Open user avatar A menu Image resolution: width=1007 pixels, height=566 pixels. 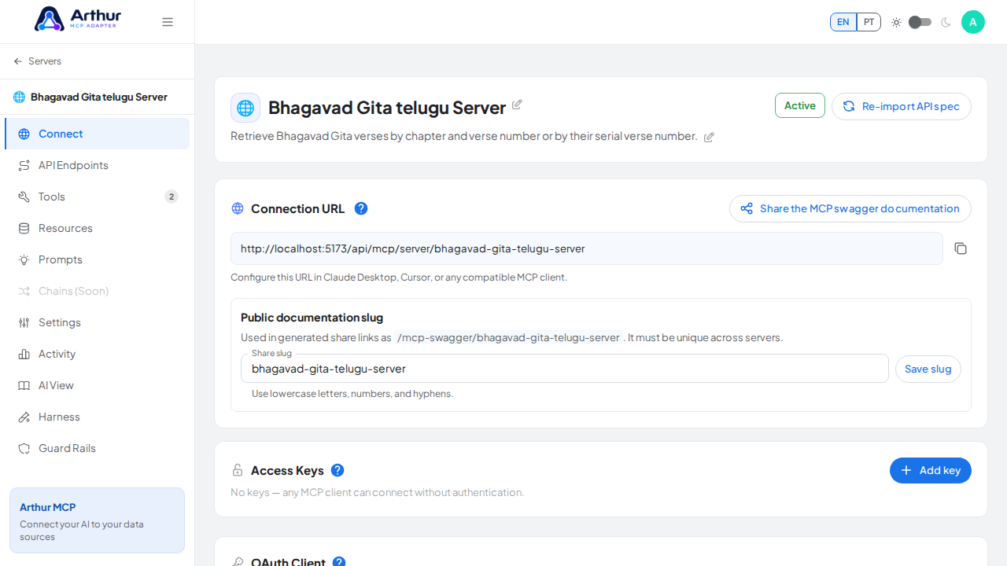pos(973,22)
